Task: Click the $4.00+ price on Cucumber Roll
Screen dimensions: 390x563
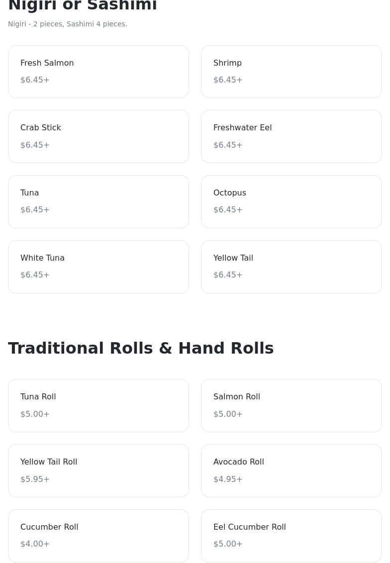Action: coord(35,544)
